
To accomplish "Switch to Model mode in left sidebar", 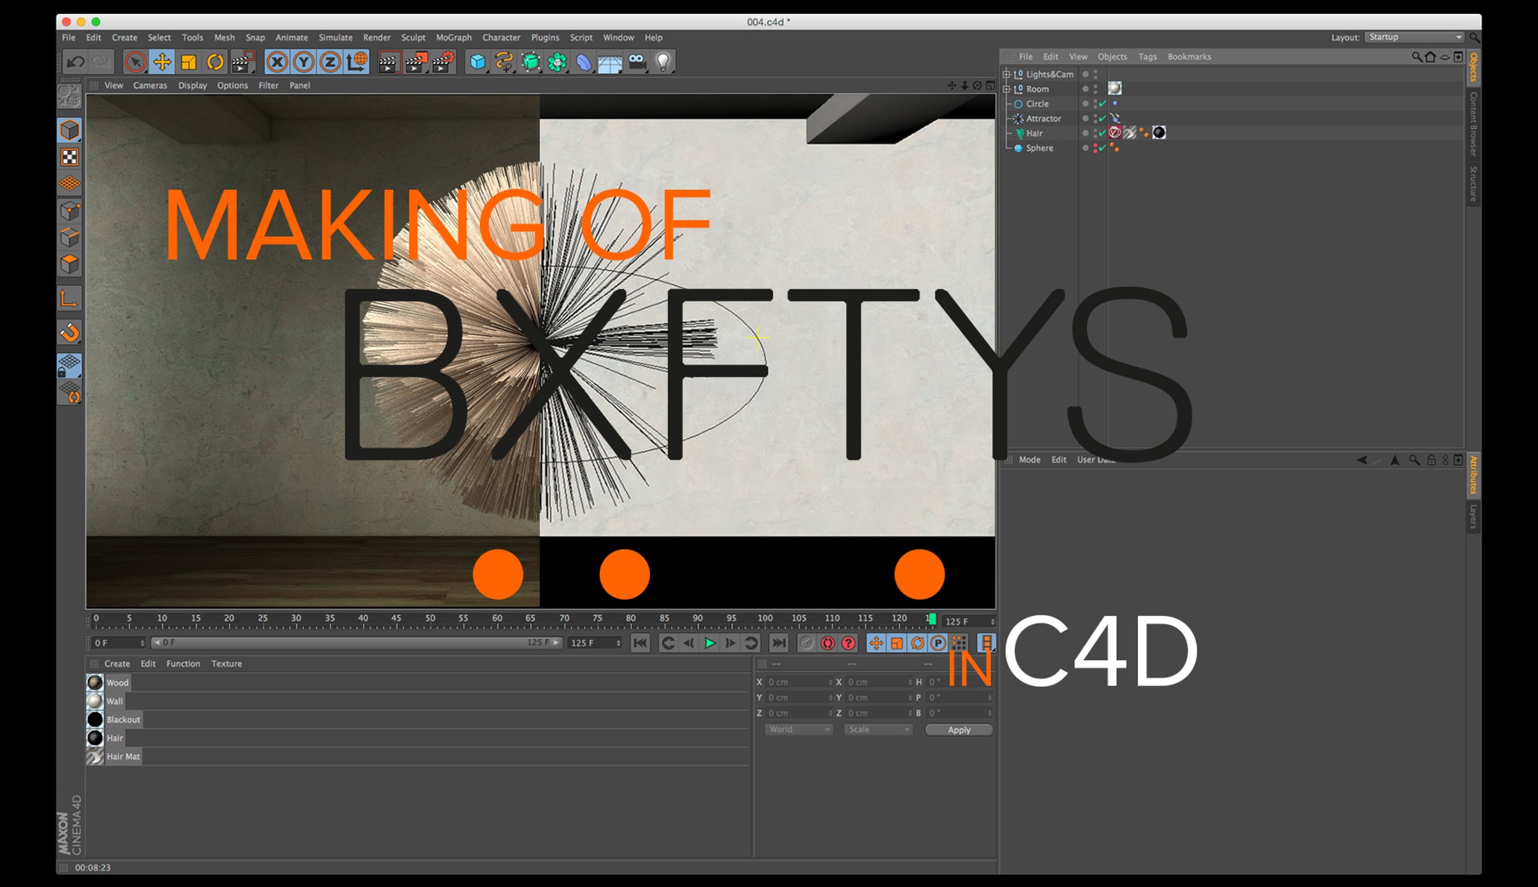I will [69, 131].
